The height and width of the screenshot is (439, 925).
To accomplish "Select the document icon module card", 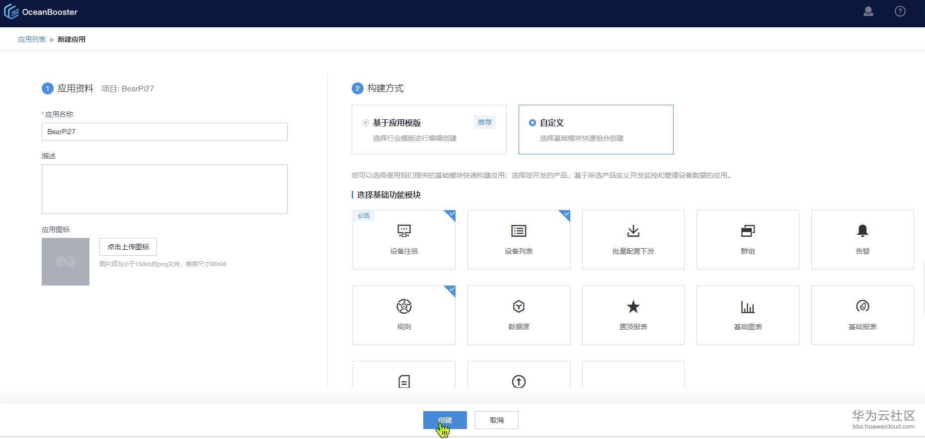I will (404, 375).
